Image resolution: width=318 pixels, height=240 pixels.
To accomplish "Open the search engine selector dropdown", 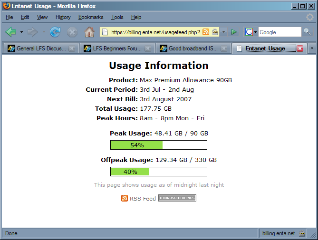I will pos(255,32).
